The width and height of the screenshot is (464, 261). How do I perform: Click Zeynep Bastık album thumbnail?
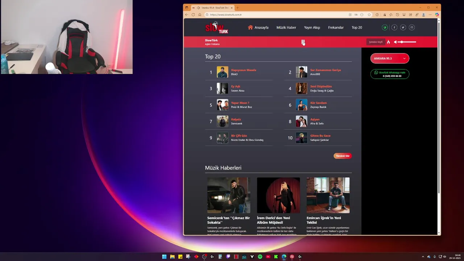(x=302, y=105)
